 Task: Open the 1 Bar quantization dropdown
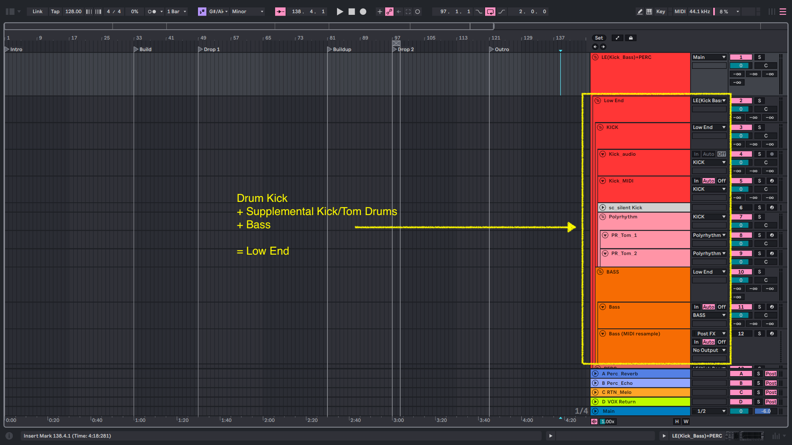[x=177, y=12]
